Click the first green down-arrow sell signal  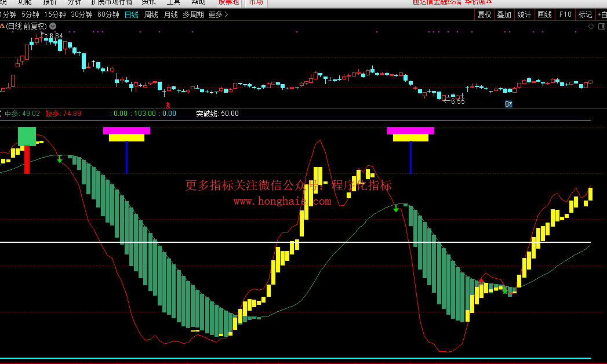[x=60, y=158]
